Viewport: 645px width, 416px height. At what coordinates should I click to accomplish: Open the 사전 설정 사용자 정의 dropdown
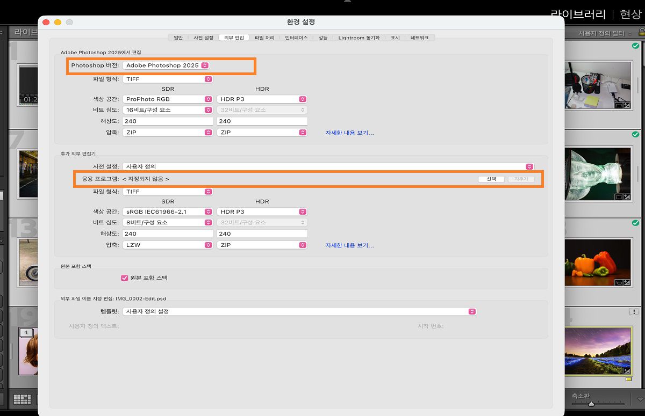tap(328, 166)
